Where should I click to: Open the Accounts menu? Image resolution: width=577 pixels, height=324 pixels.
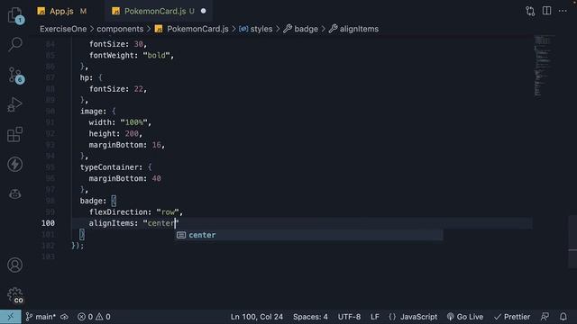pyautogui.click(x=15, y=265)
